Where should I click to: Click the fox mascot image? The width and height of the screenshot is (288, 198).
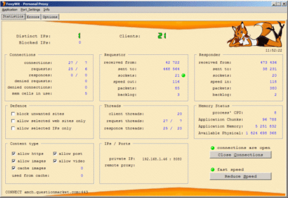(255, 35)
